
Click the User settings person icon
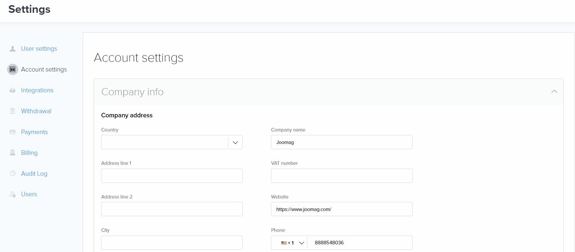pyautogui.click(x=13, y=49)
